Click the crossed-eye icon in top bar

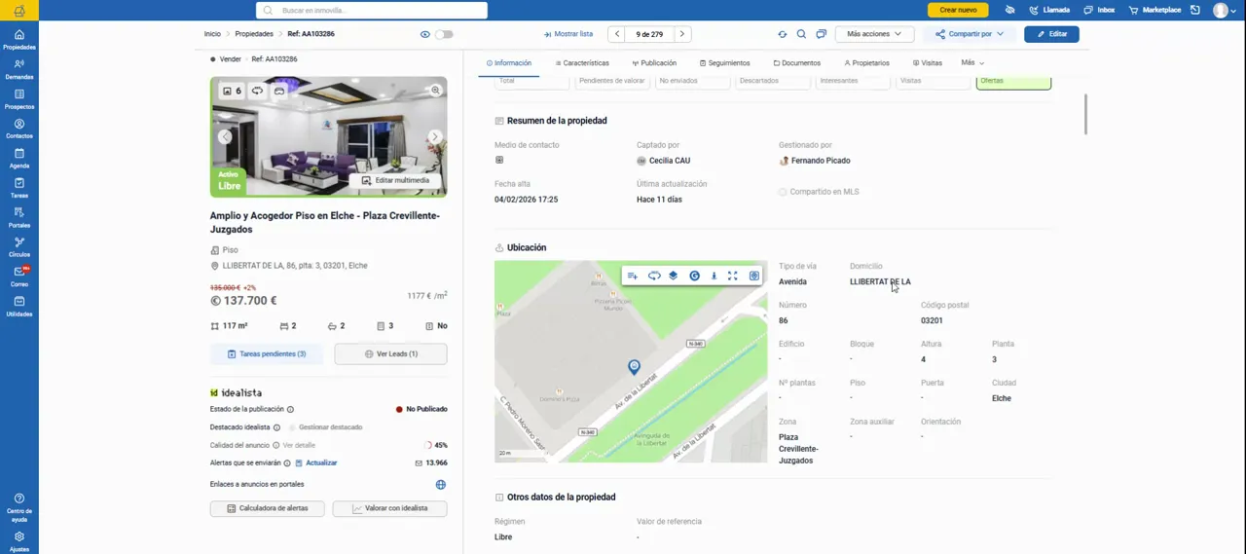pos(1009,10)
